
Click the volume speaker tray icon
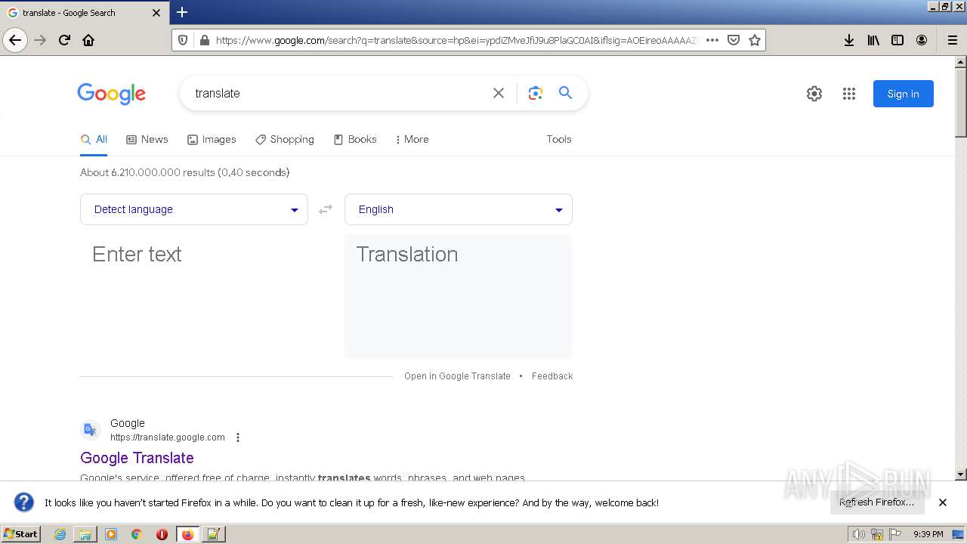[x=858, y=534]
